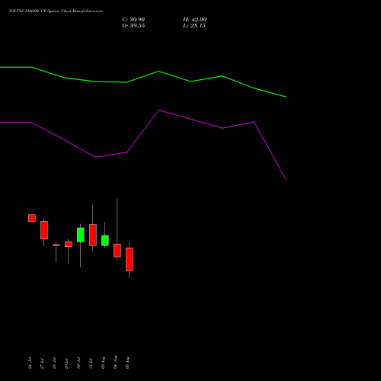
Task: Select the last red candle for 05 Aug
Action: 130,259
